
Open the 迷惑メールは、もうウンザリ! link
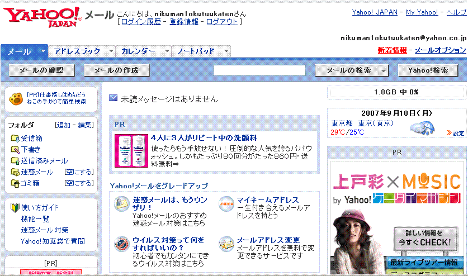pyautogui.click(x=170, y=204)
